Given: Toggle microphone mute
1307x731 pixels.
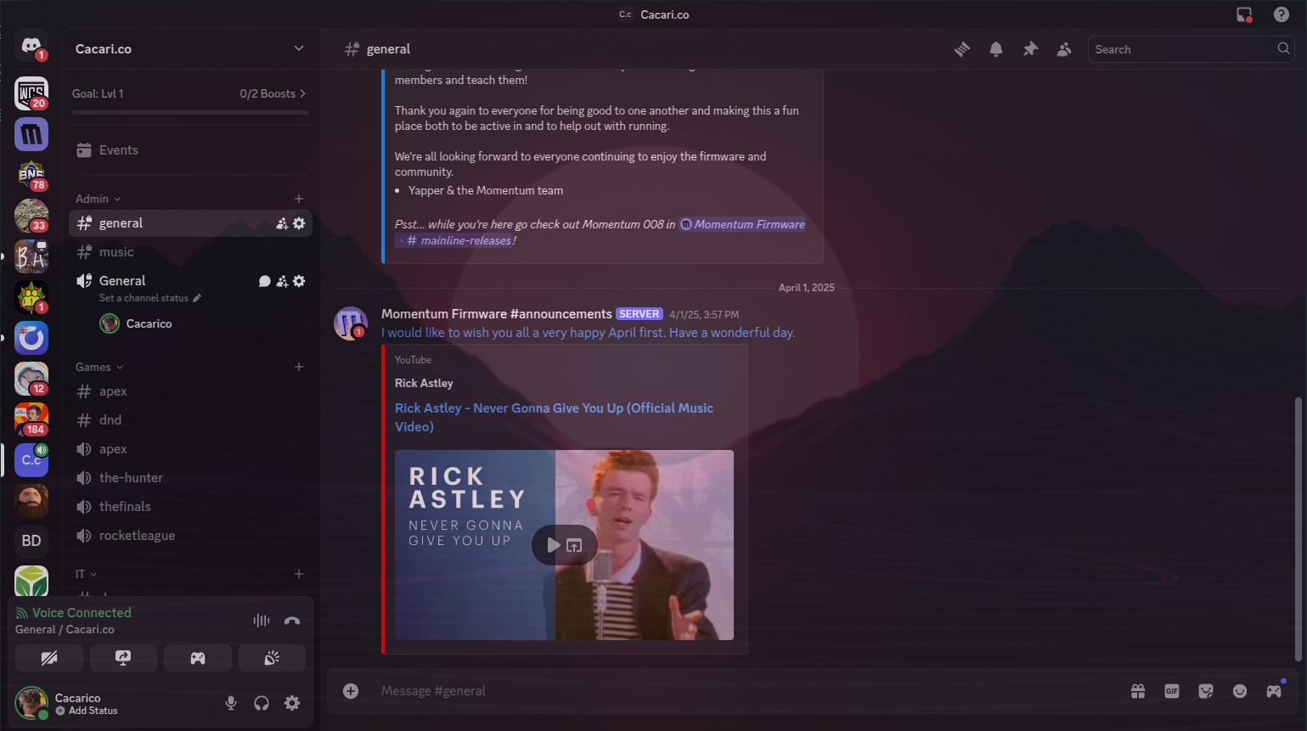Looking at the screenshot, I should (231, 703).
